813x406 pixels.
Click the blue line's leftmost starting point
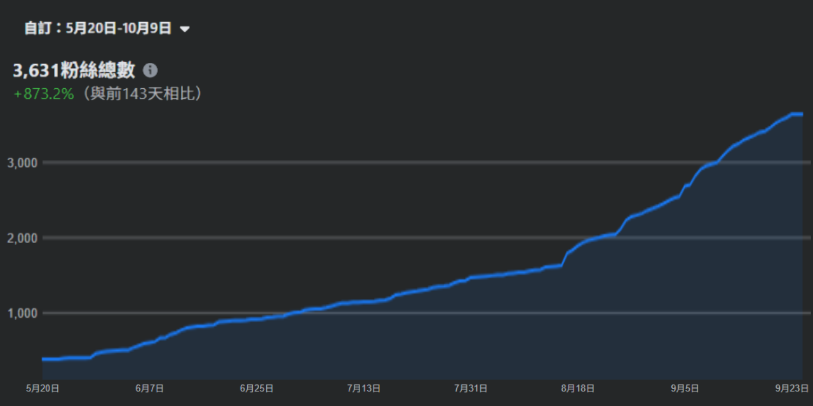(x=43, y=359)
